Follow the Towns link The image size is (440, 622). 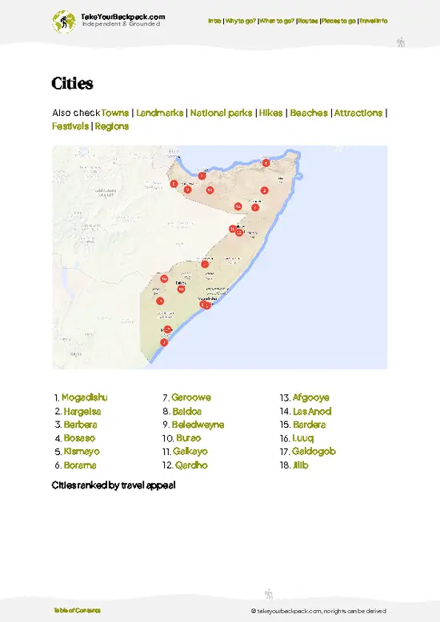tap(114, 113)
